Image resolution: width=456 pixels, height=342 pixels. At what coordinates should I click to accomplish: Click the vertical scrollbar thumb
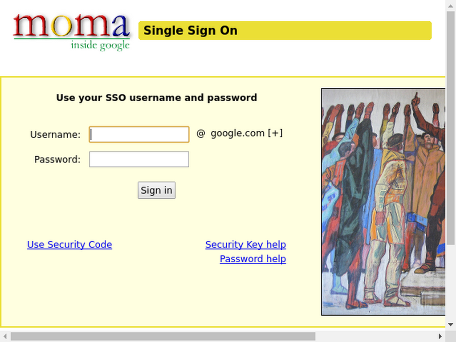point(451,128)
